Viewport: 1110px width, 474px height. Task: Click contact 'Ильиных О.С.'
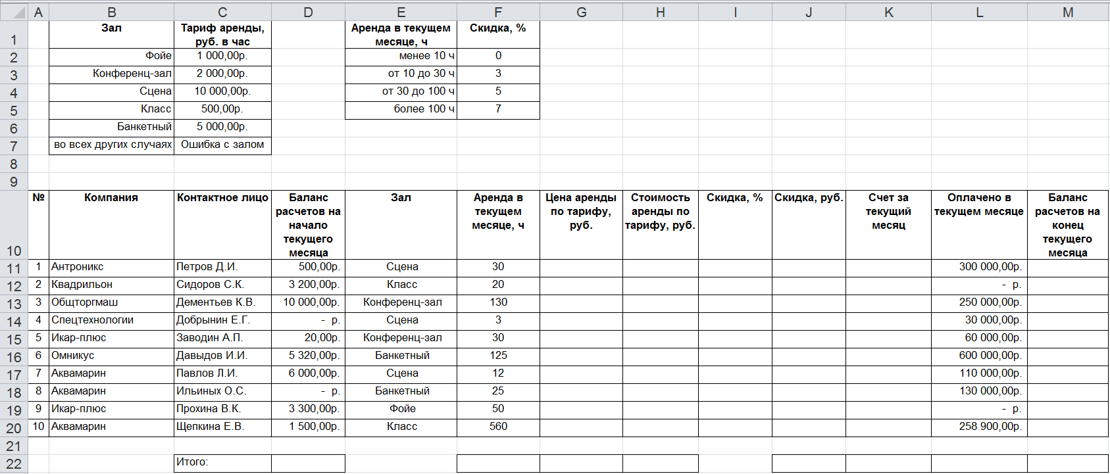[222, 392]
